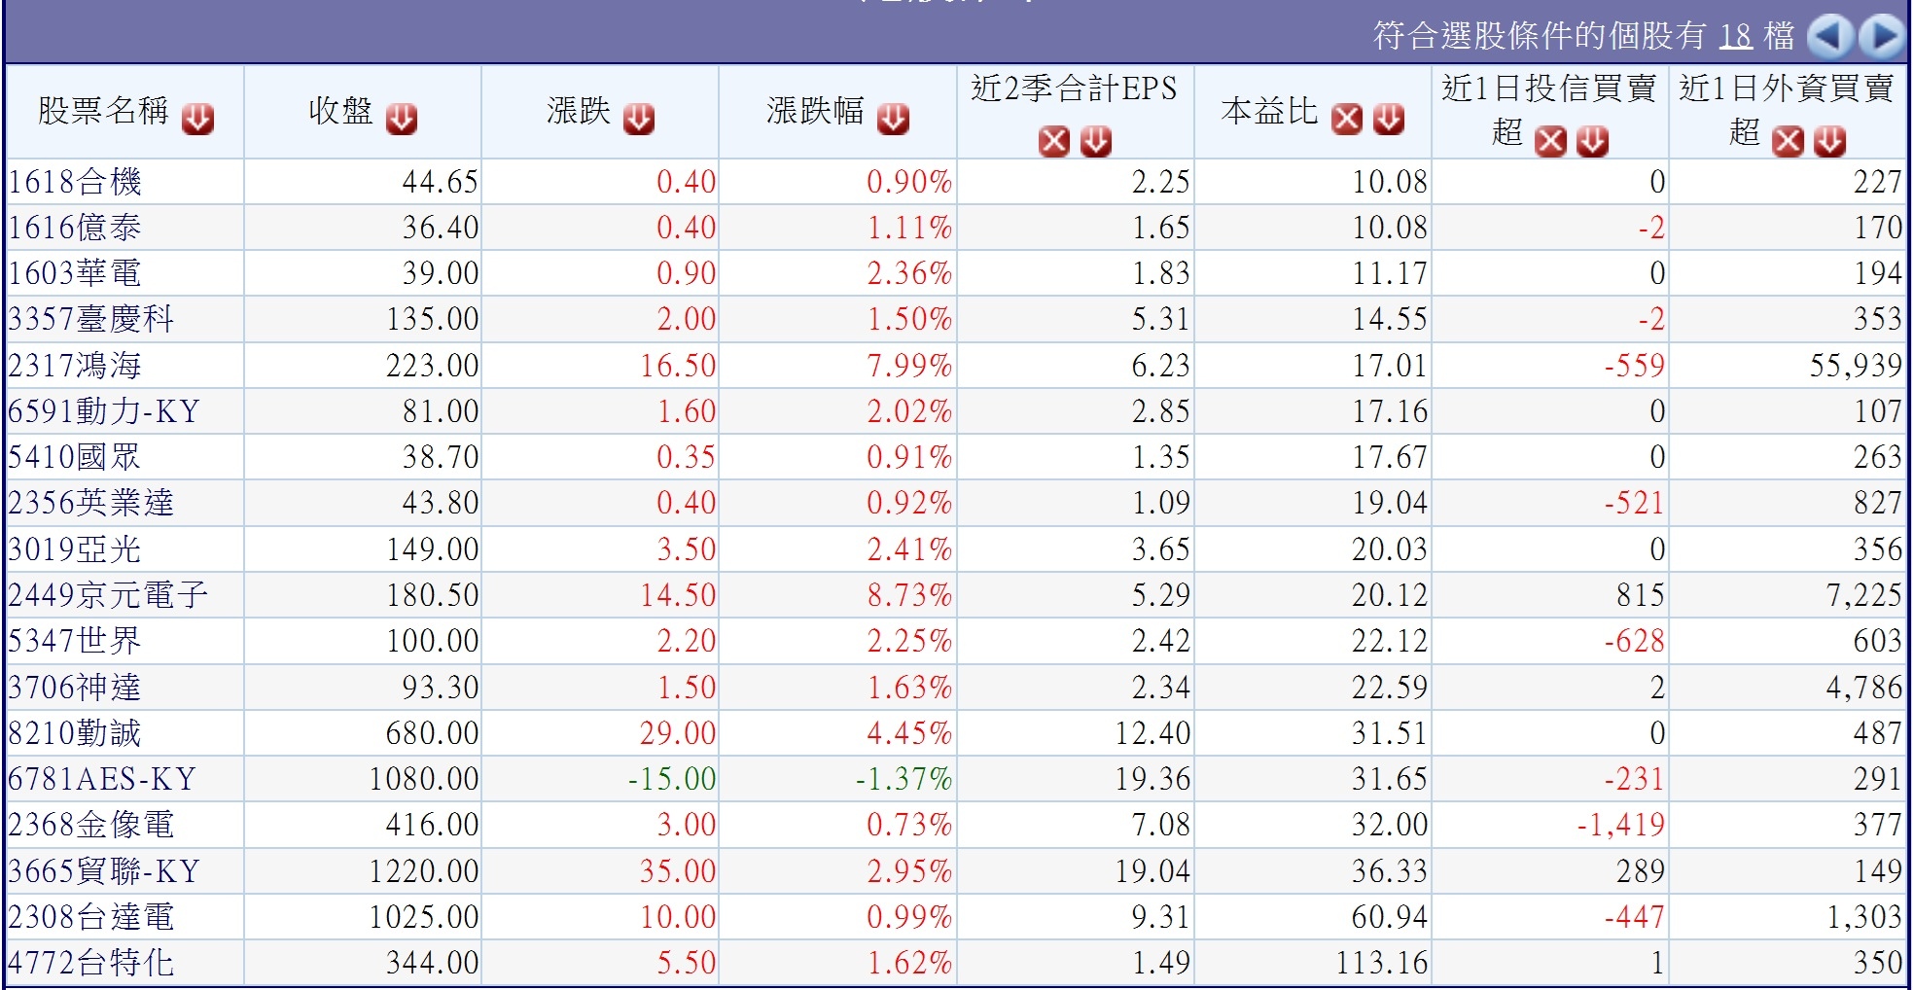This screenshot has height=990, width=1913.
Task: Select AES-KY change value -15.00
Action: click(x=672, y=779)
